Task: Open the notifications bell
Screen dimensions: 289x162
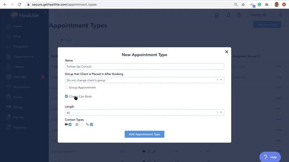Action: [228, 15]
